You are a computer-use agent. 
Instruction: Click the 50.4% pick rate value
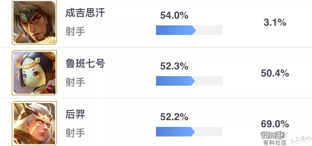pyautogui.click(x=275, y=73)
